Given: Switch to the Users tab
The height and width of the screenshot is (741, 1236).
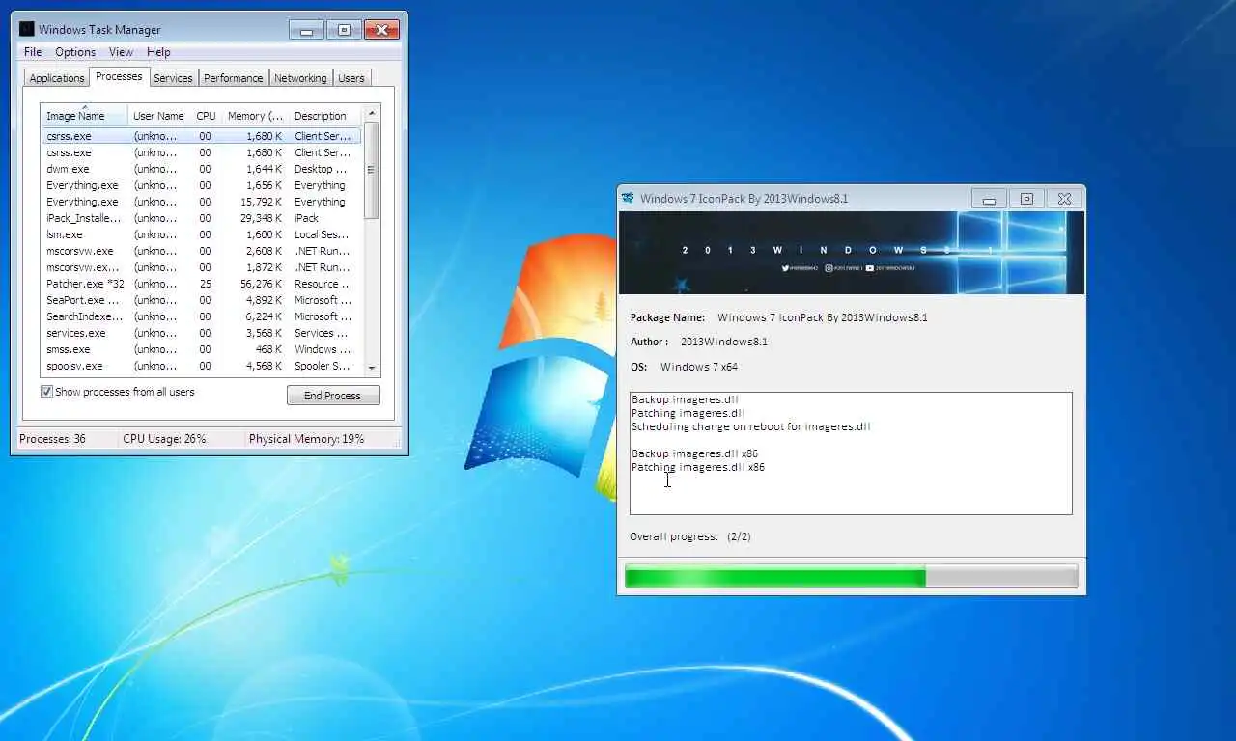Looking at the screenshot, I should tap(351, 78).
